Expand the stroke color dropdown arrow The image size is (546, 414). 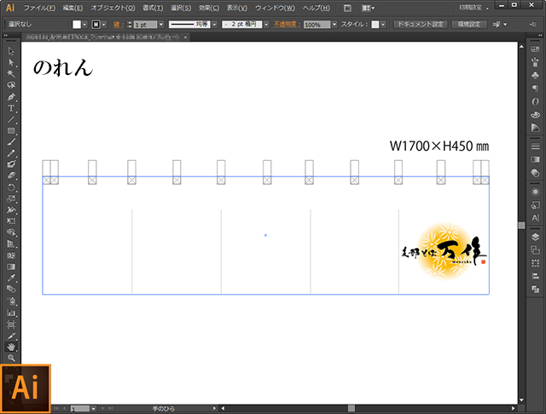click(104, 25)
